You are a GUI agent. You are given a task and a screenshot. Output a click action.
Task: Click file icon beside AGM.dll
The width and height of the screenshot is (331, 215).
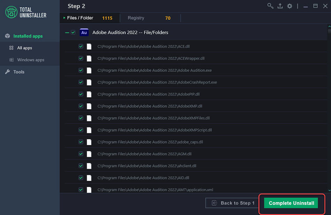point(89,154)
